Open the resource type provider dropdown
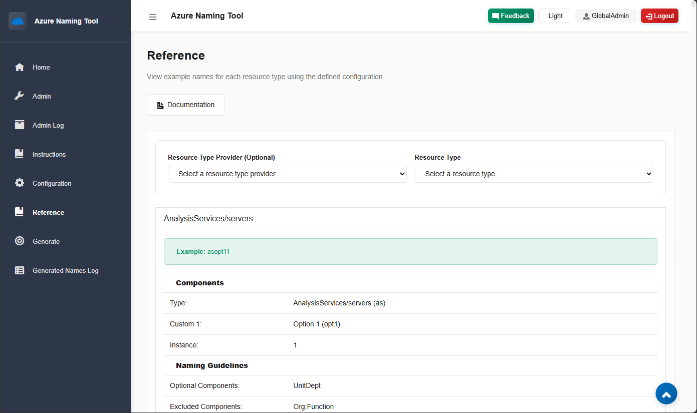 click(287, 174)
